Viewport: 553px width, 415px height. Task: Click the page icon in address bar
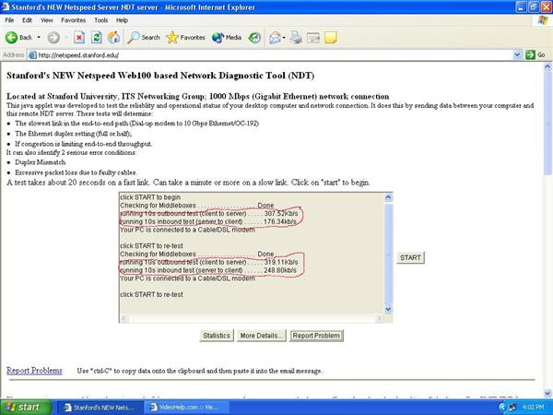32,55
